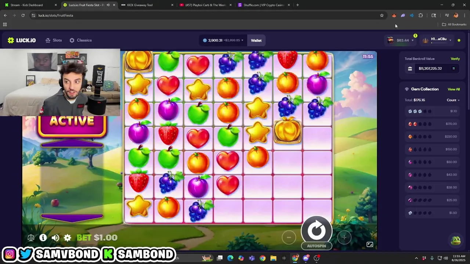Open the fairness scales icon
The image size is (470, 264).
(x=31, y=238)
